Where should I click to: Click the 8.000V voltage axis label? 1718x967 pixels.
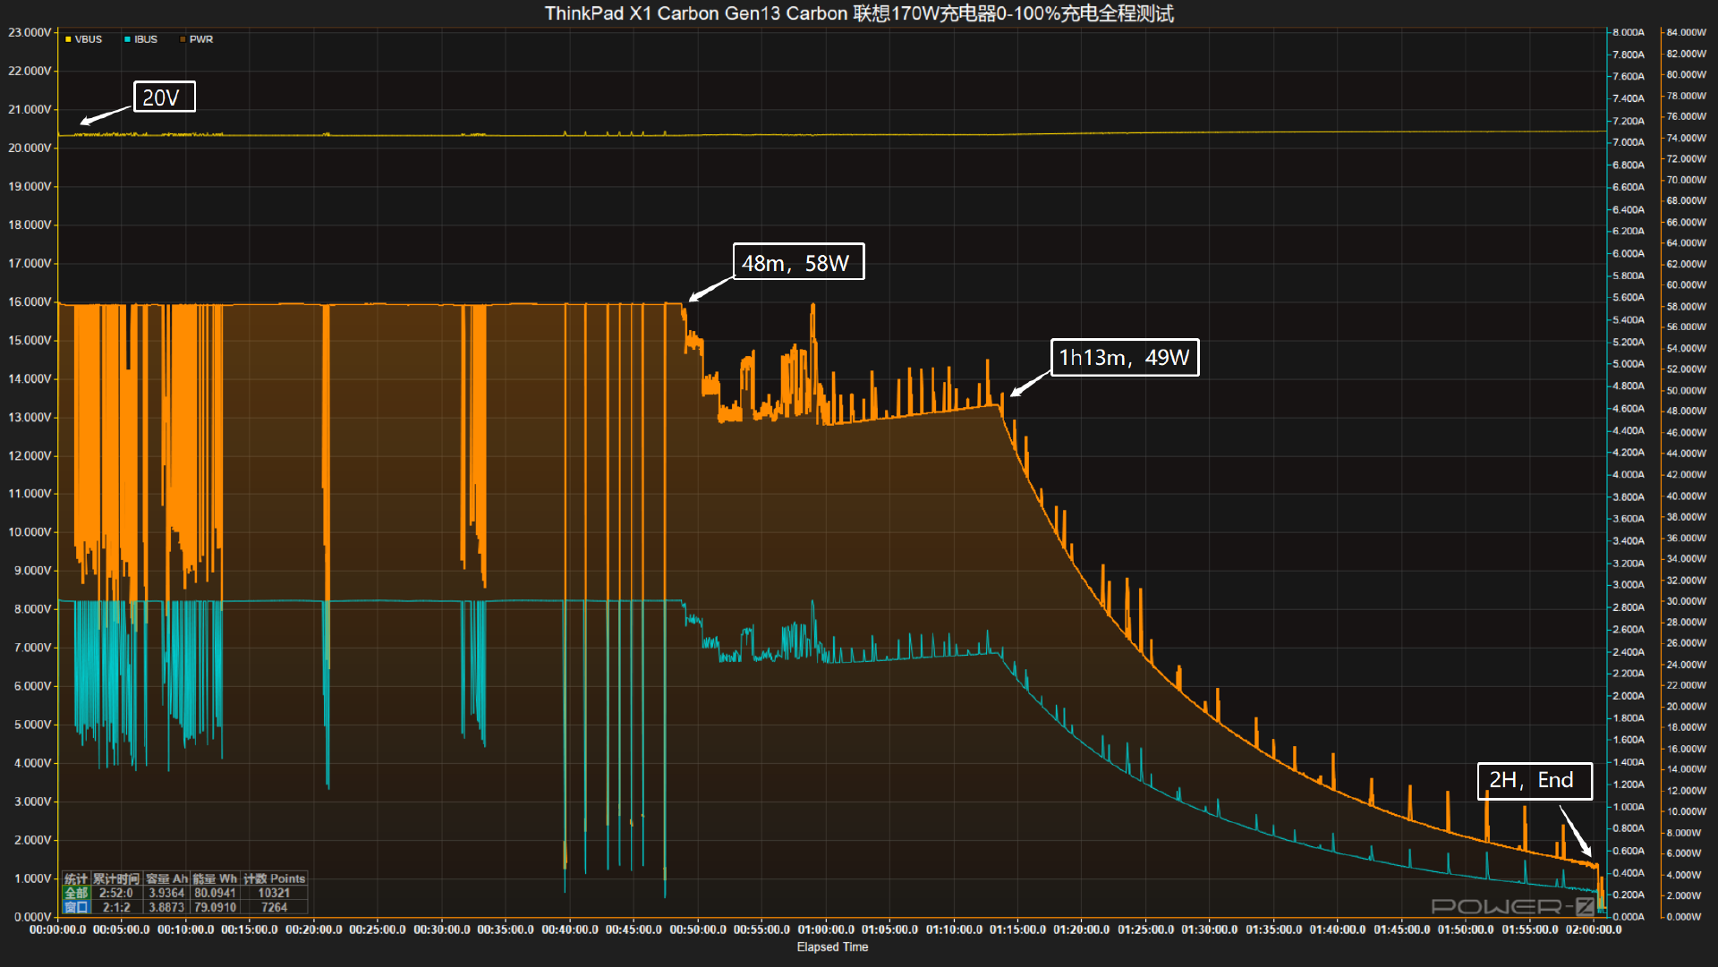point(32,608)
